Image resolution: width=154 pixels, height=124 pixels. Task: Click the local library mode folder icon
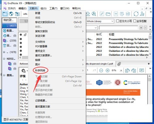pyautogui.click(x=5, y=14)
